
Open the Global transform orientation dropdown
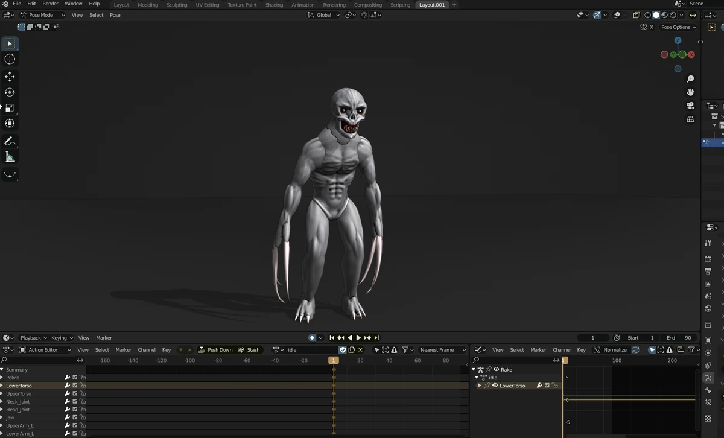[x=324, y=15]
